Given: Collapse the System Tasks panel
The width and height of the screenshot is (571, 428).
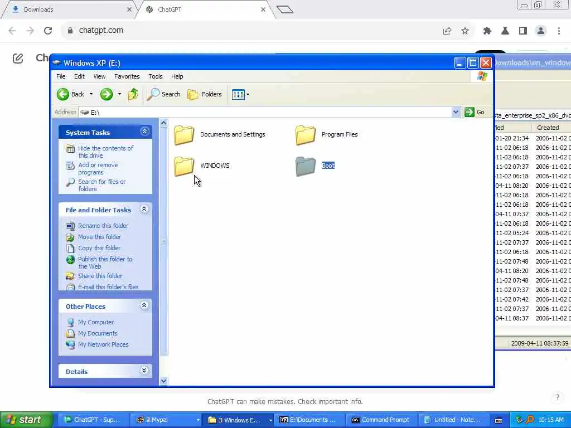Looking at the screenshot, I should [x=144, y=132].
